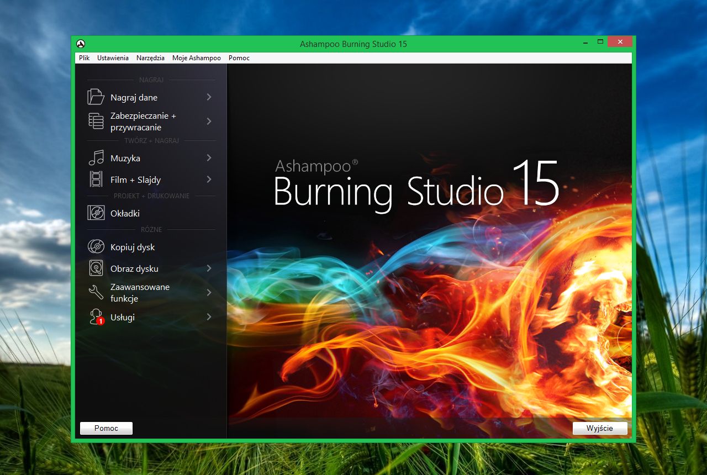Open the Narzędzia menu

pos(150,58)
